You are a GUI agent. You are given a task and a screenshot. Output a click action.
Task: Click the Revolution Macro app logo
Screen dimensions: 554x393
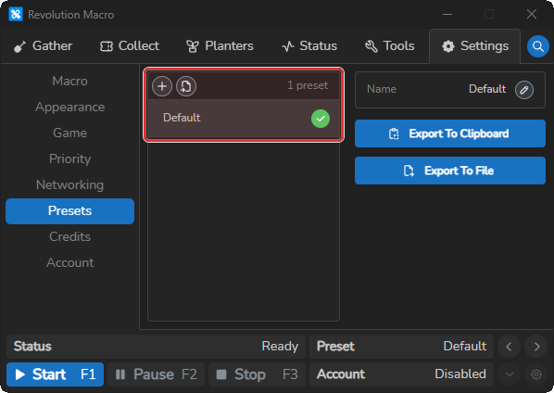16,15
